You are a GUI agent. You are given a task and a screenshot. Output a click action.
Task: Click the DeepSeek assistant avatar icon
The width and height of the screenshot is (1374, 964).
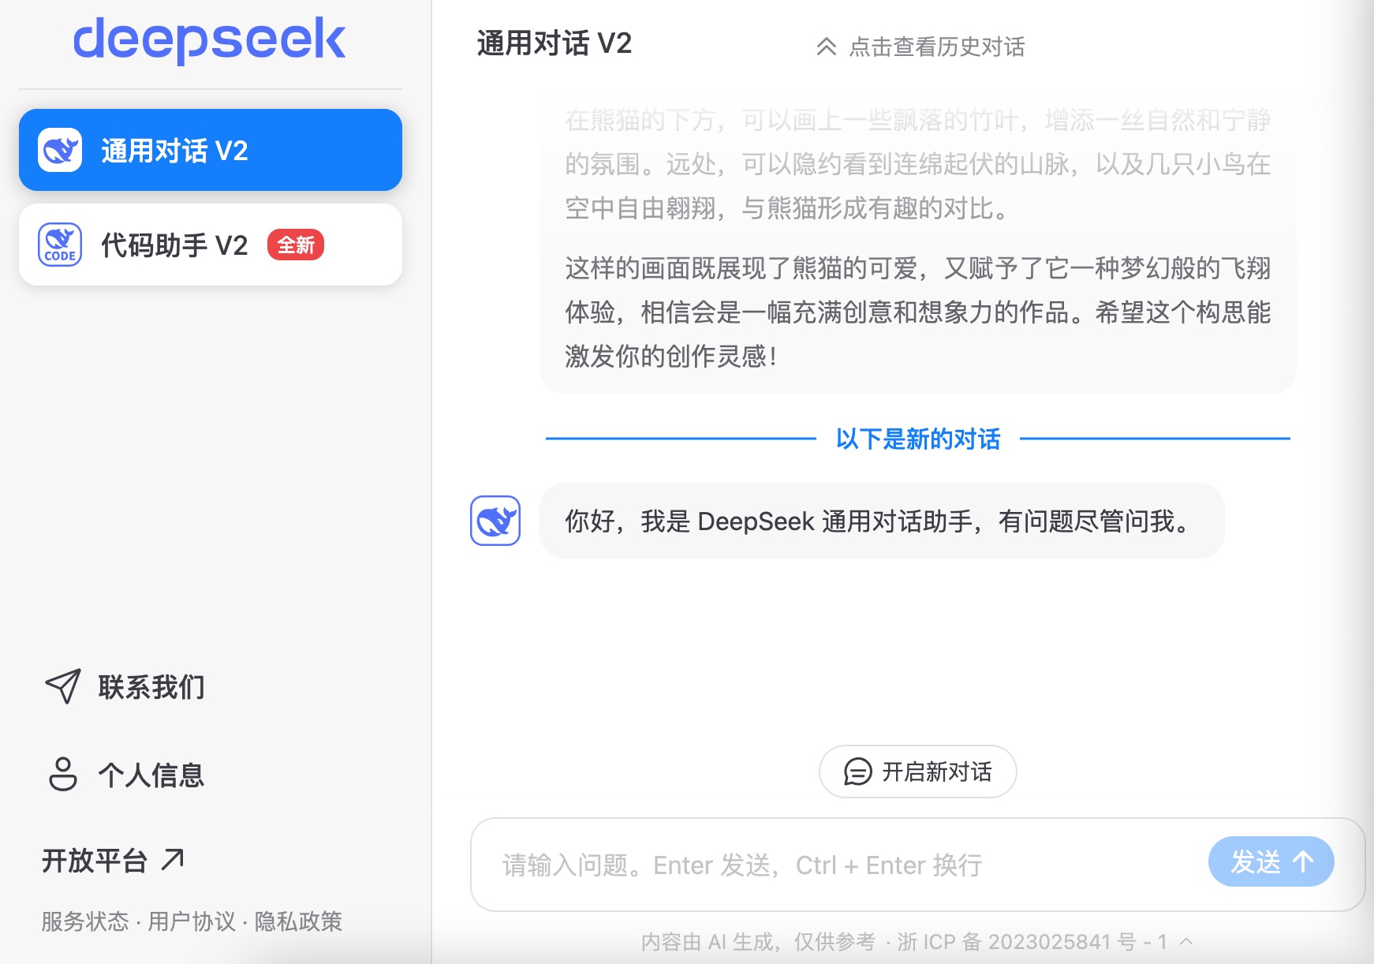pos(495,521)
